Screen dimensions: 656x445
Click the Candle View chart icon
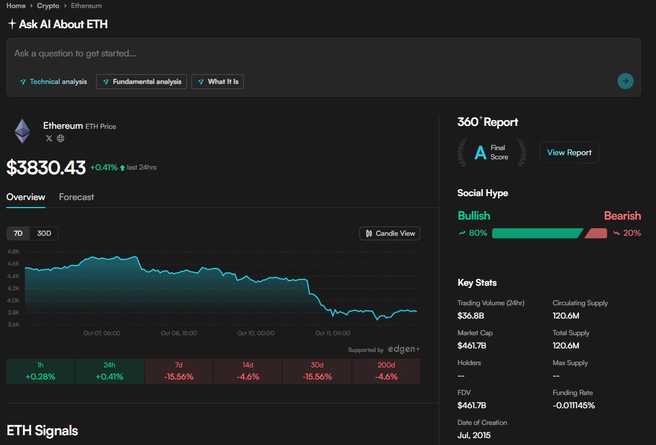pos(368,233)
